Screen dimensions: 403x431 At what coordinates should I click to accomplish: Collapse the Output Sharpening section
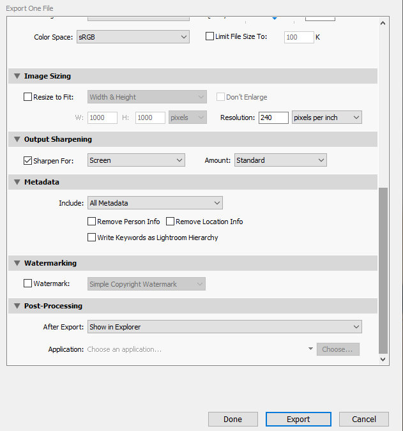point(17,139)
